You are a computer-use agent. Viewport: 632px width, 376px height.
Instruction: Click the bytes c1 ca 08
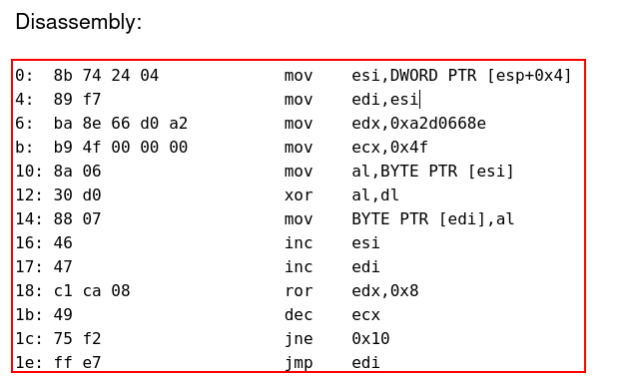(x=92, y=290)
